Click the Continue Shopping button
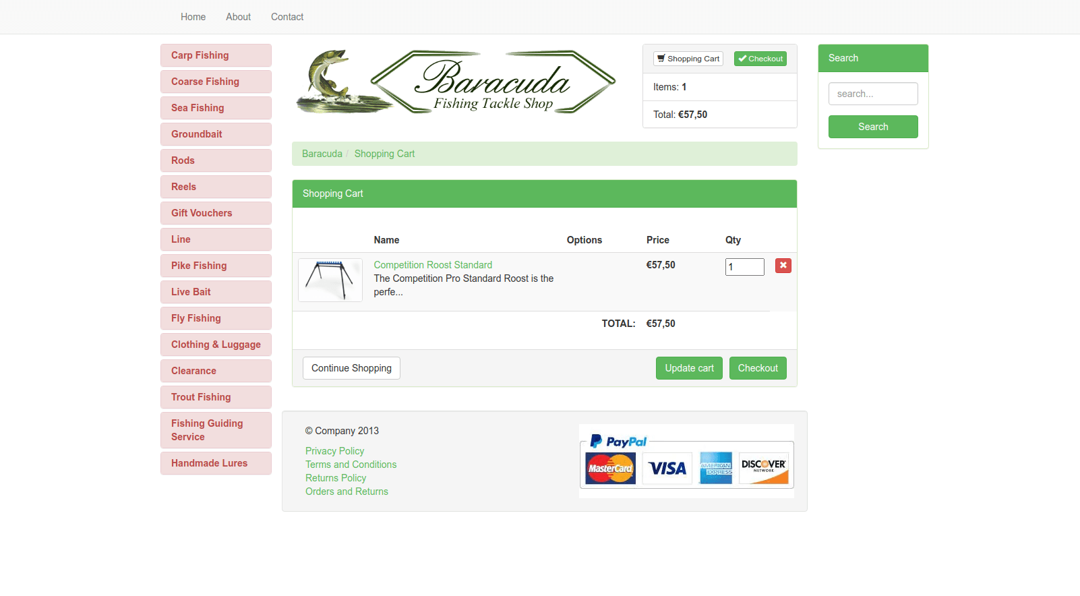This screenshot has width=1080, height=596. 351,368
